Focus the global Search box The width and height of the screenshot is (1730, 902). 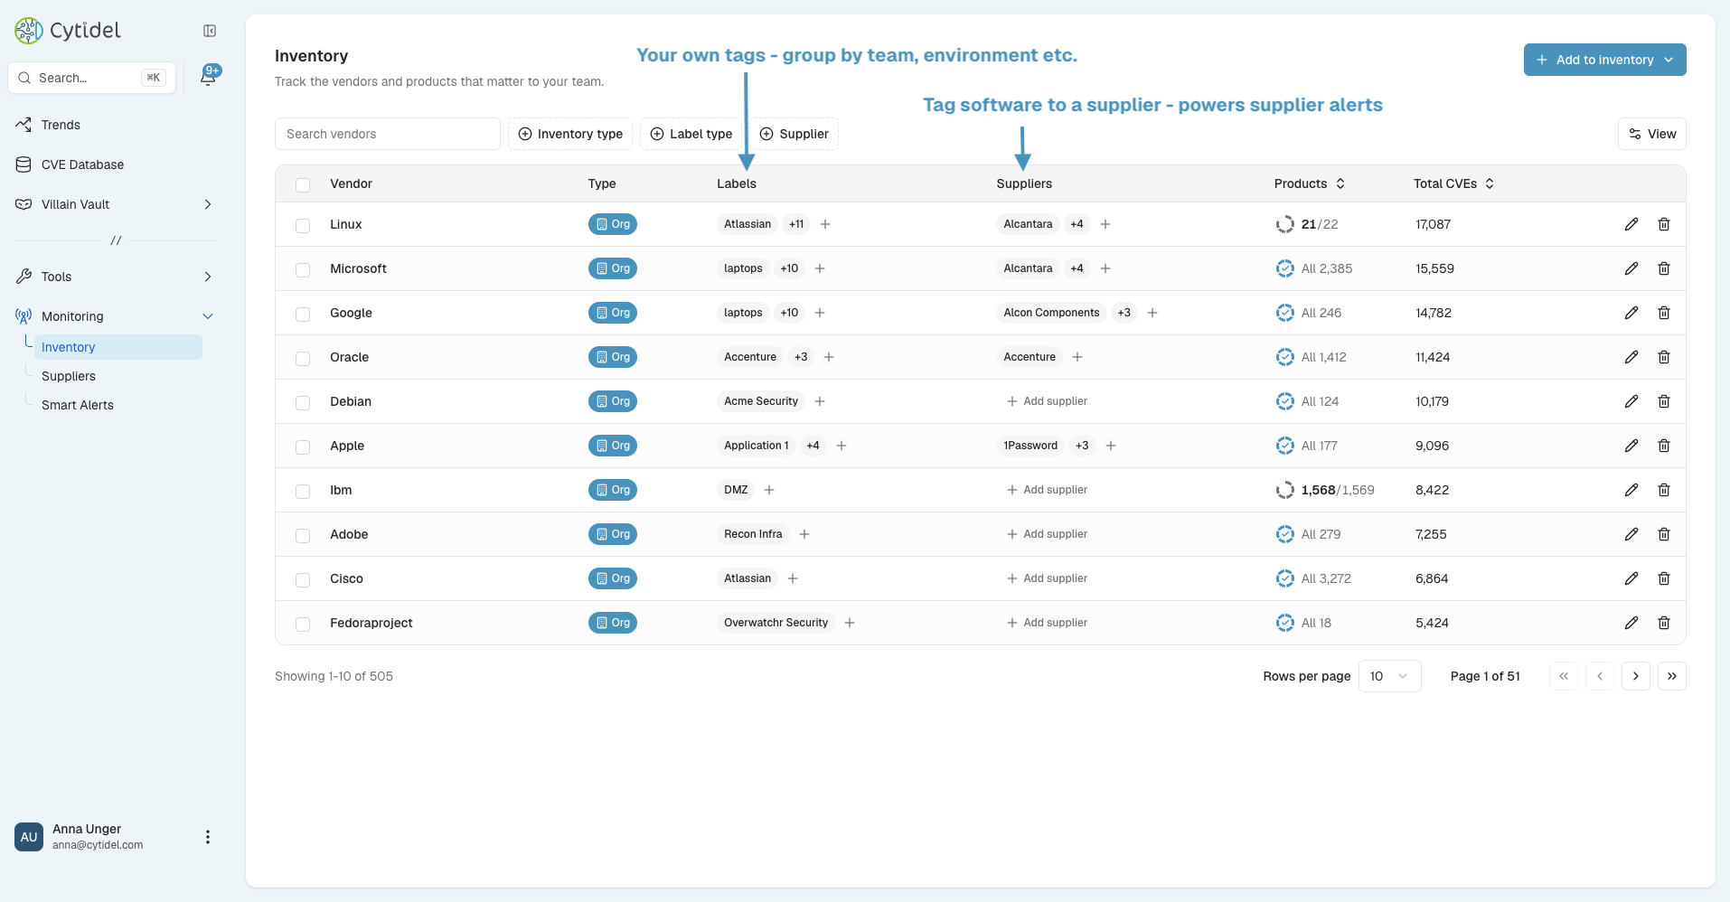91,78
